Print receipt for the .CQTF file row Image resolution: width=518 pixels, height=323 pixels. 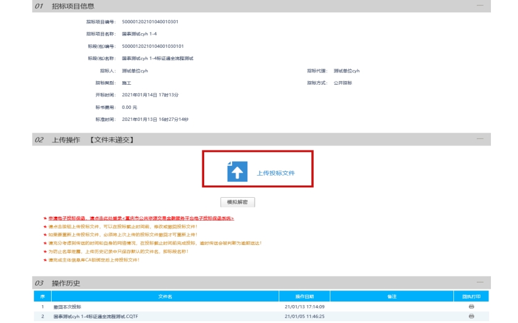coord(471,316)
